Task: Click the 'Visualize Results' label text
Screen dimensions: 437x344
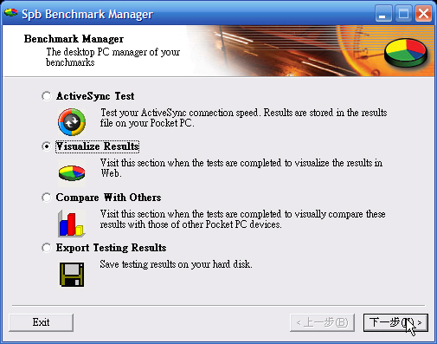Action: pyautogui.click(x=98, y=146)
